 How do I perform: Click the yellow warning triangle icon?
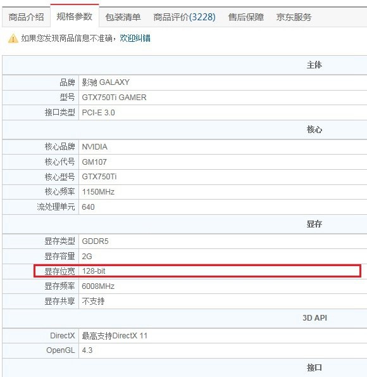point(13,39)
